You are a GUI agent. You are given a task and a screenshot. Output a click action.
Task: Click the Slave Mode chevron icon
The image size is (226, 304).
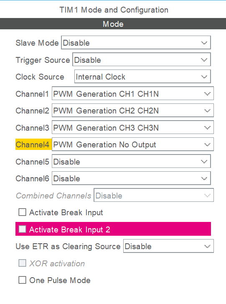[204, 43]
